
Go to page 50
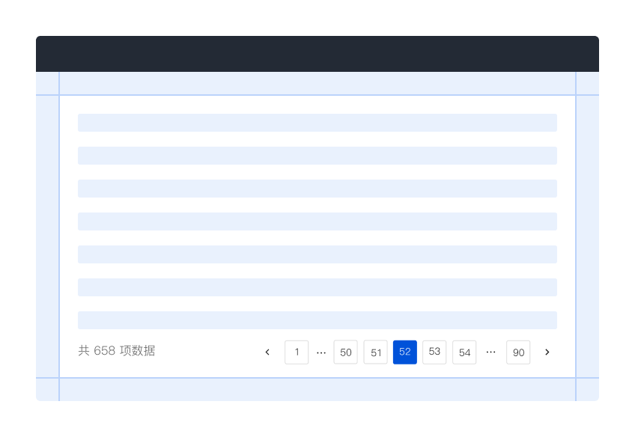345,352
